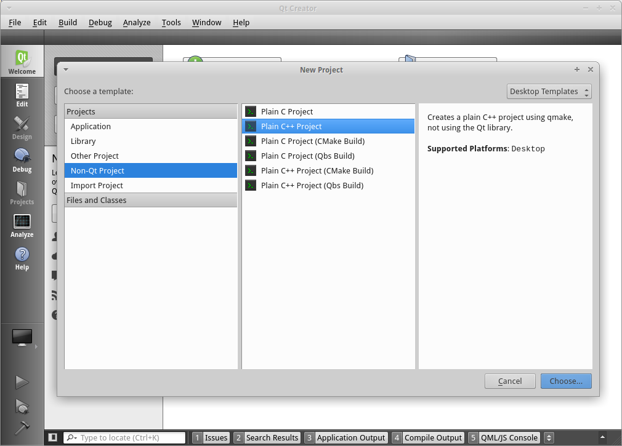Open the Welcome mode
The width and height of the screenshot is (622, 446).
click(22, 63)
